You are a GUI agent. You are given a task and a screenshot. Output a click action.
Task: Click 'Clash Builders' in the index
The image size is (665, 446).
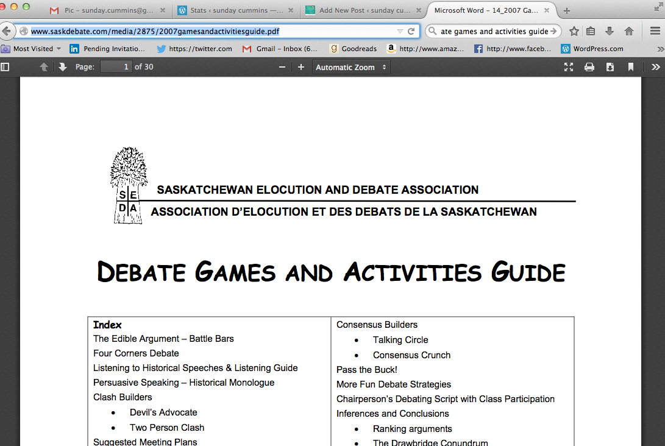123,397
